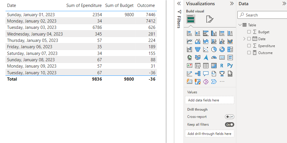Image resolution: width=287 pixels, height=143 pixels.
Task: Select the R script visual
Action: 222,66
